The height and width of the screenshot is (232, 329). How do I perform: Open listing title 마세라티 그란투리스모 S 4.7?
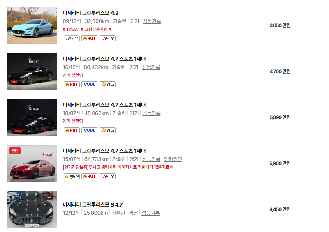tap(93, 204)
